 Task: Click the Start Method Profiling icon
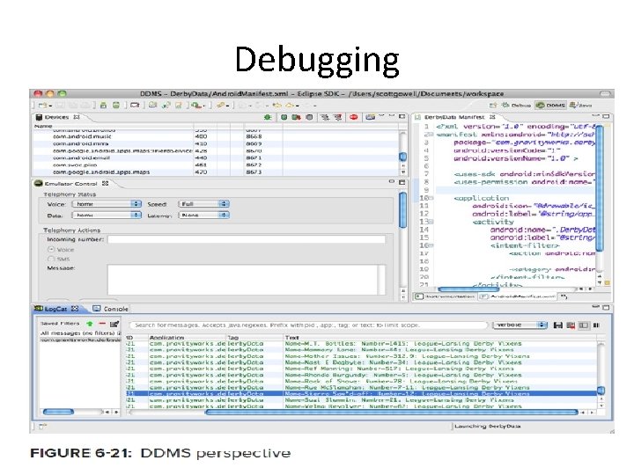[337, 117]
